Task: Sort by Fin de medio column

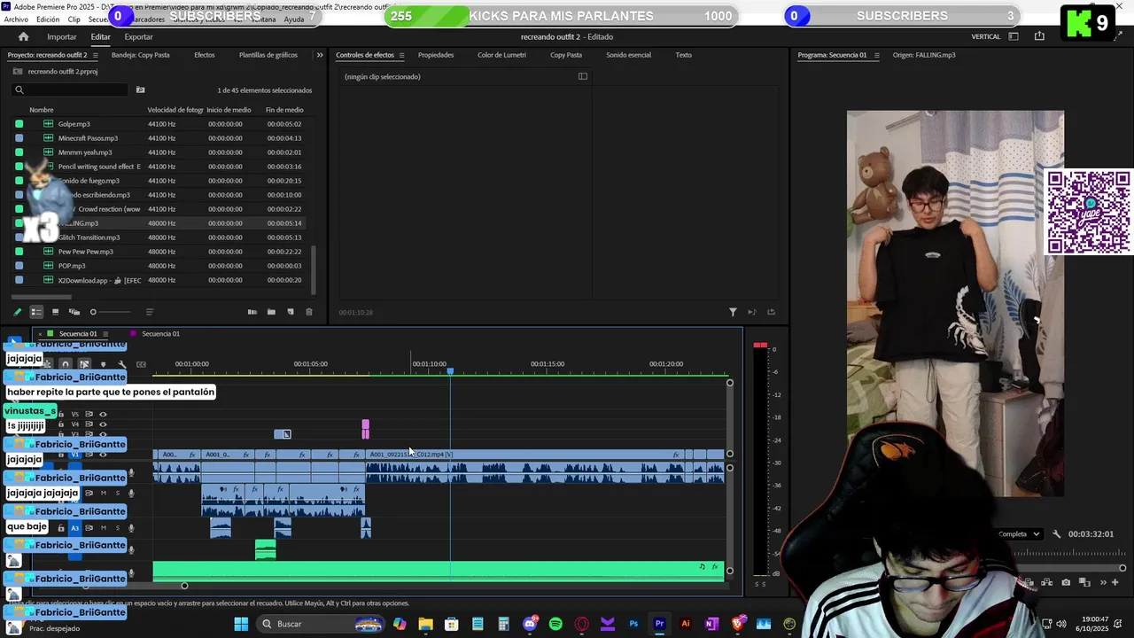Action: pyautogui.click(x=284, y=110)
